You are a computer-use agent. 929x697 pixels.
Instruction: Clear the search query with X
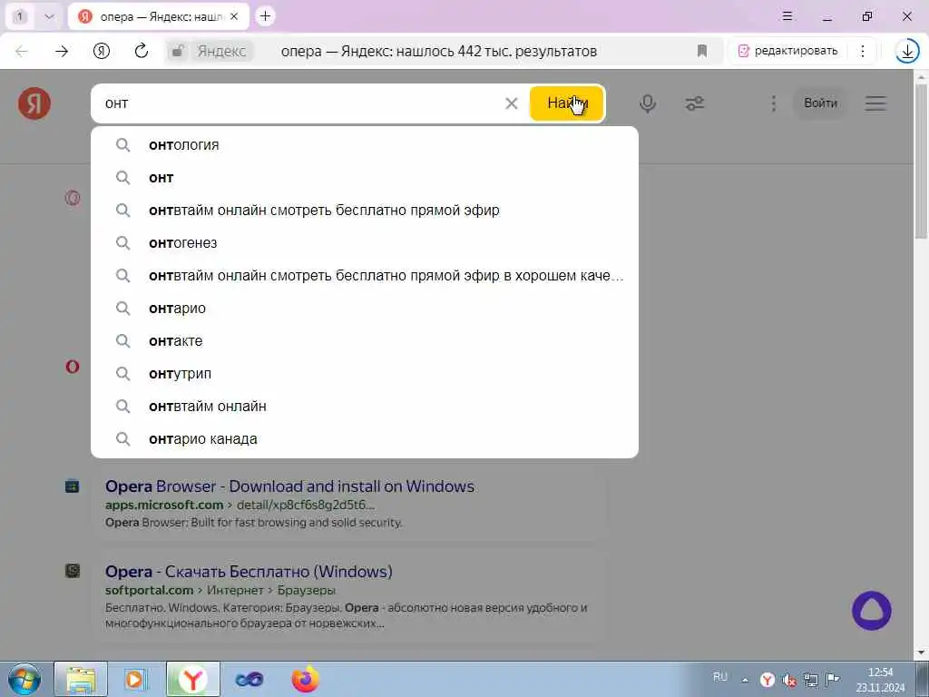(512, 103)
